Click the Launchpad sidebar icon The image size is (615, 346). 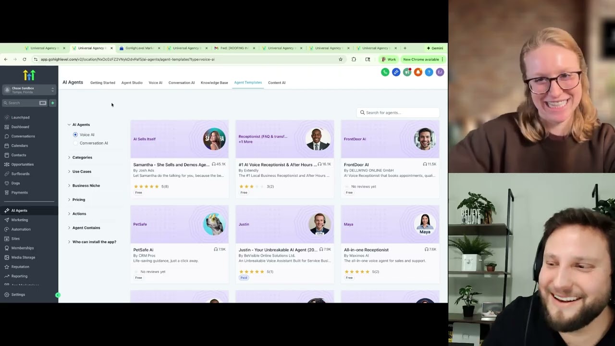pyautogui.click(x=7, y=117)
